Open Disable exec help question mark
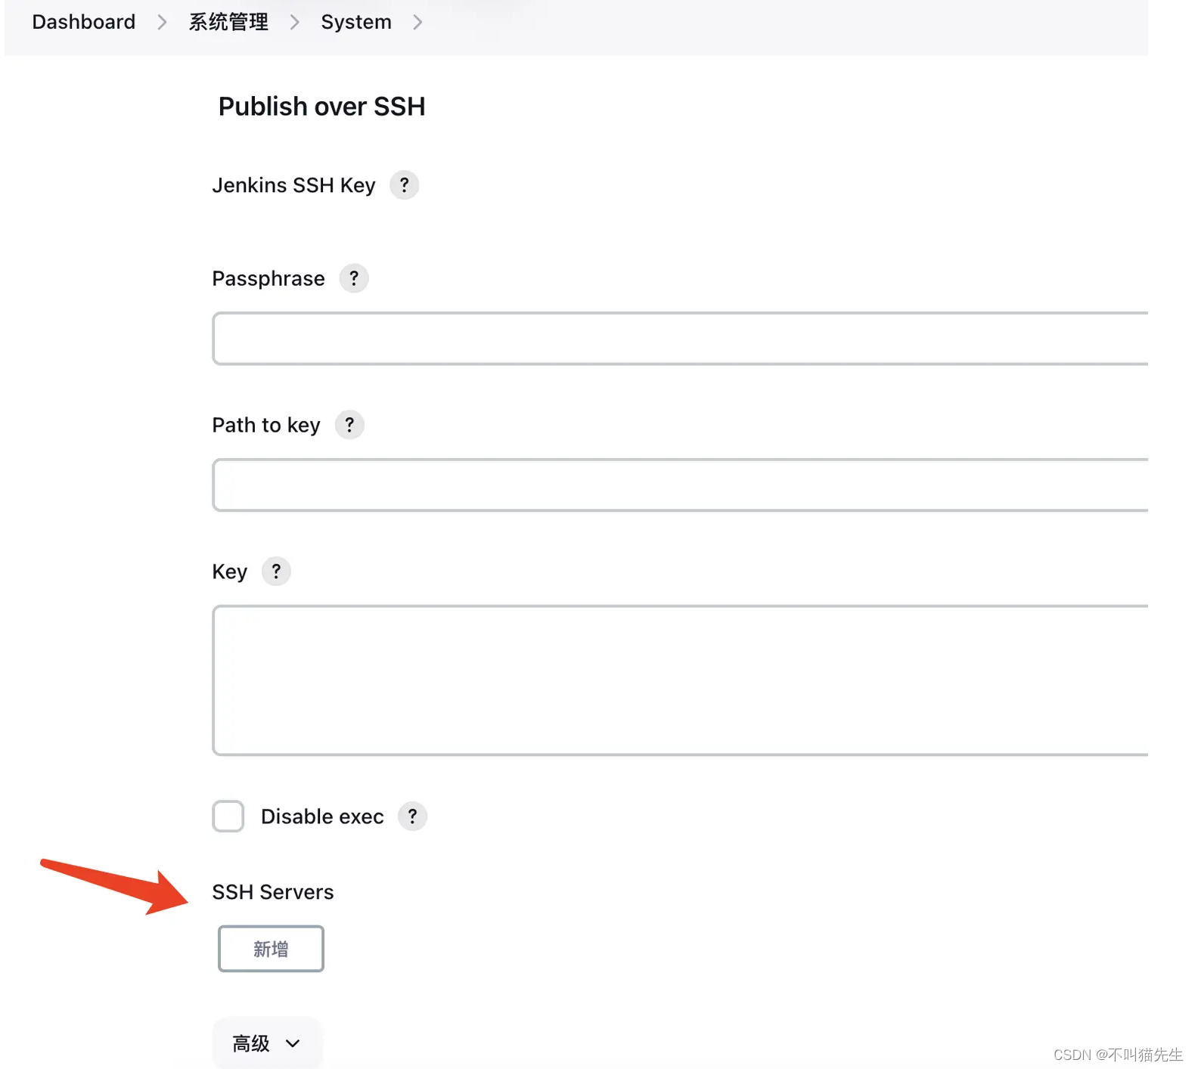 coord(412,816)
